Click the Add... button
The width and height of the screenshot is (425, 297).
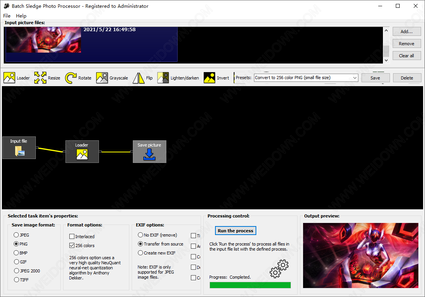tap(407, 32)
